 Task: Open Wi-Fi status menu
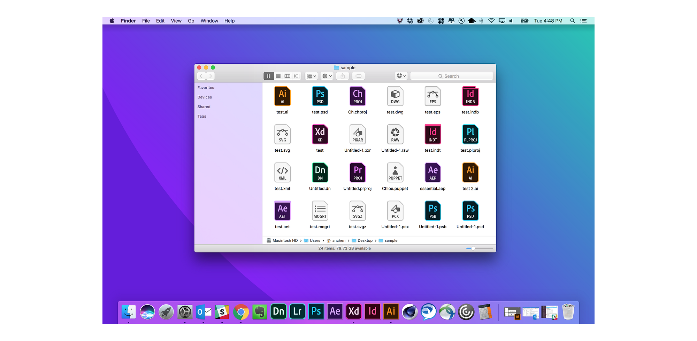click(491, 21)
